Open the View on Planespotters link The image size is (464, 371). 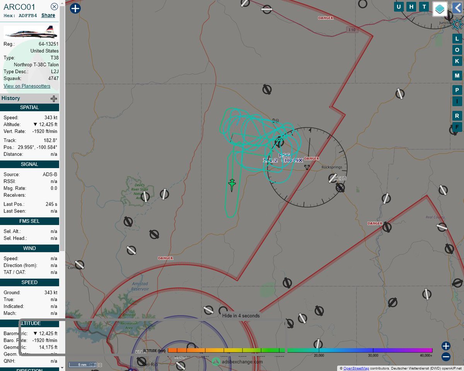point(27,86)
